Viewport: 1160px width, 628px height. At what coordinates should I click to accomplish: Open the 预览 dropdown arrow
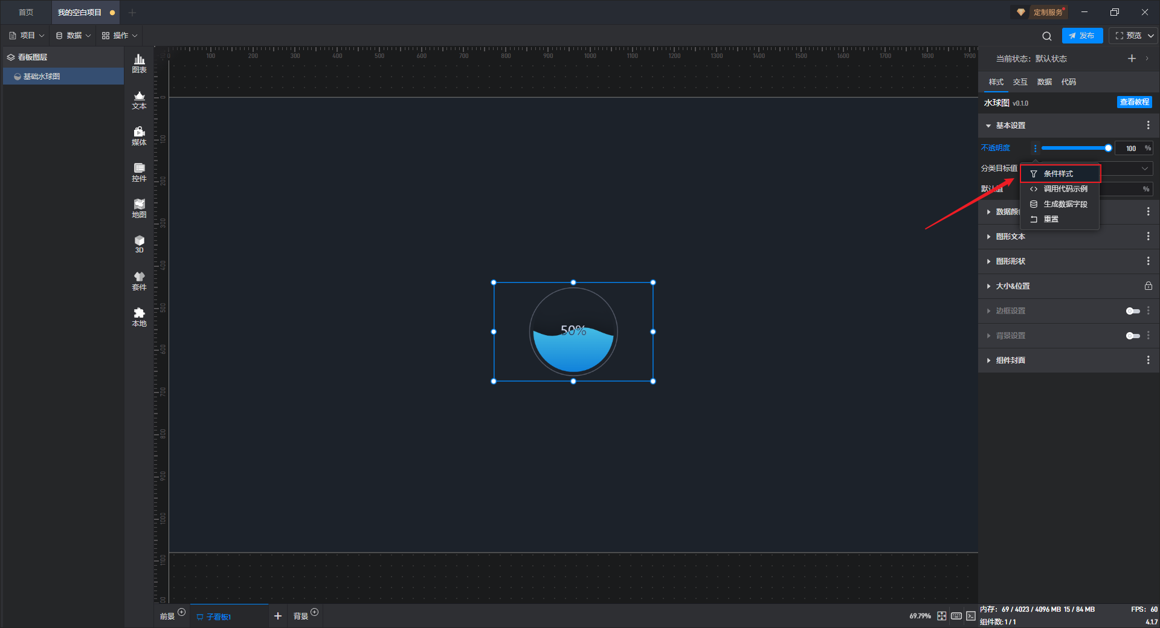click(1151, 36)
